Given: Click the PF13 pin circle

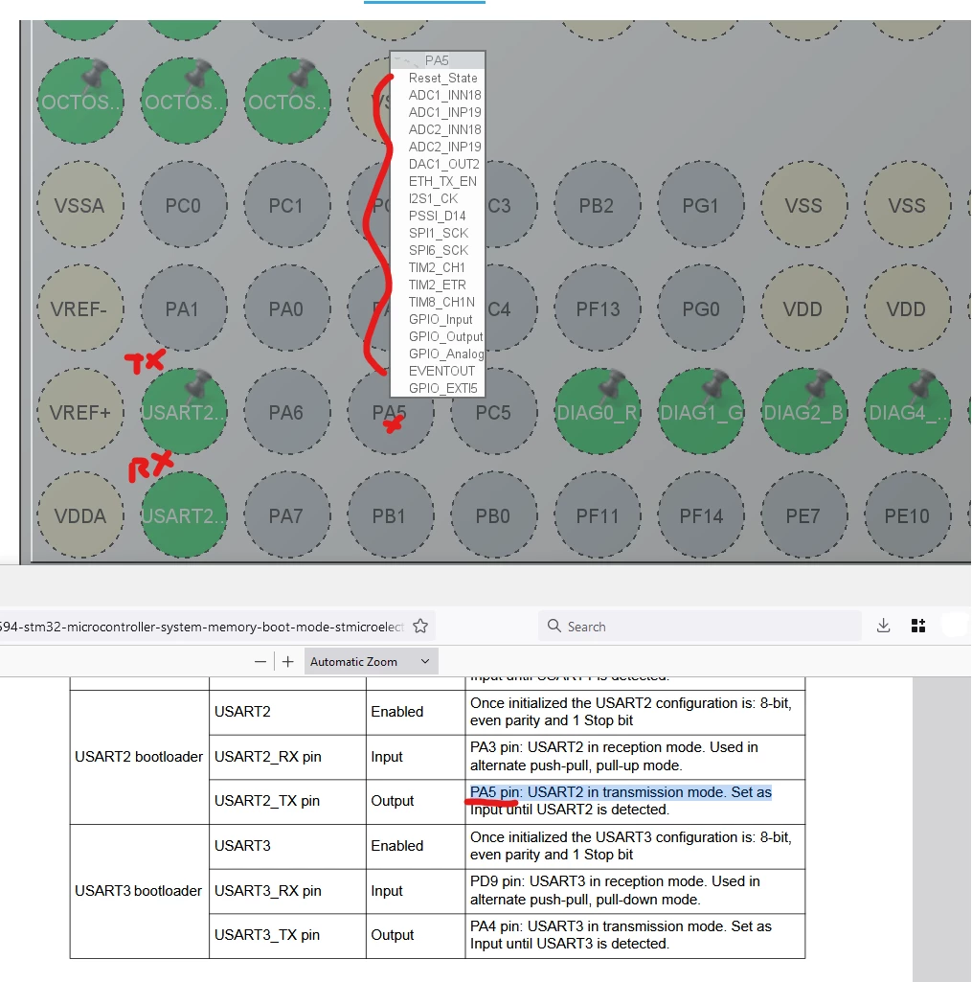Looking at the screenshot, I should point(598,308).
